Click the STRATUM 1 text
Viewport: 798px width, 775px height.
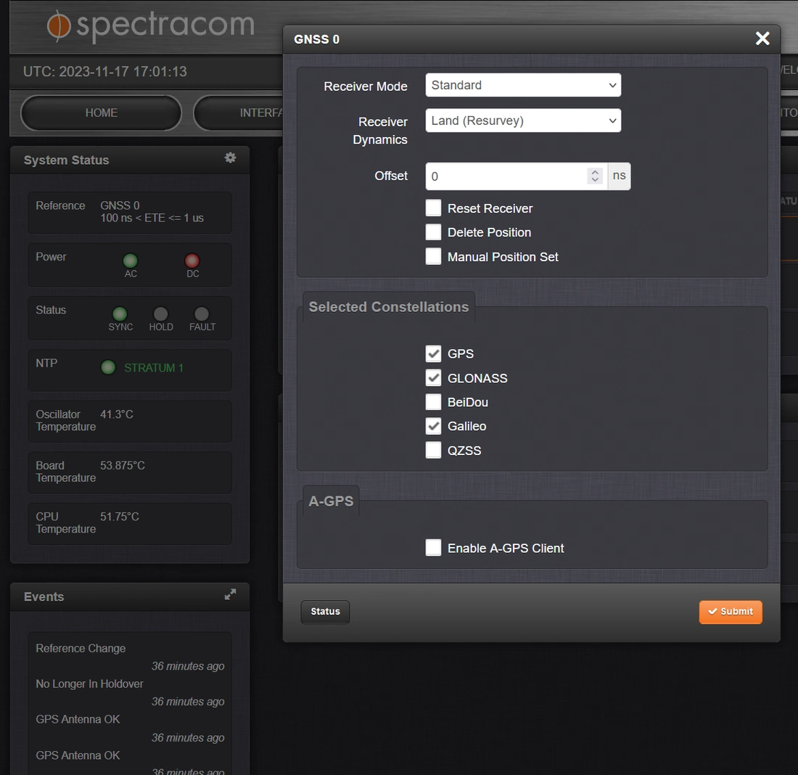(x=154, y=368)
